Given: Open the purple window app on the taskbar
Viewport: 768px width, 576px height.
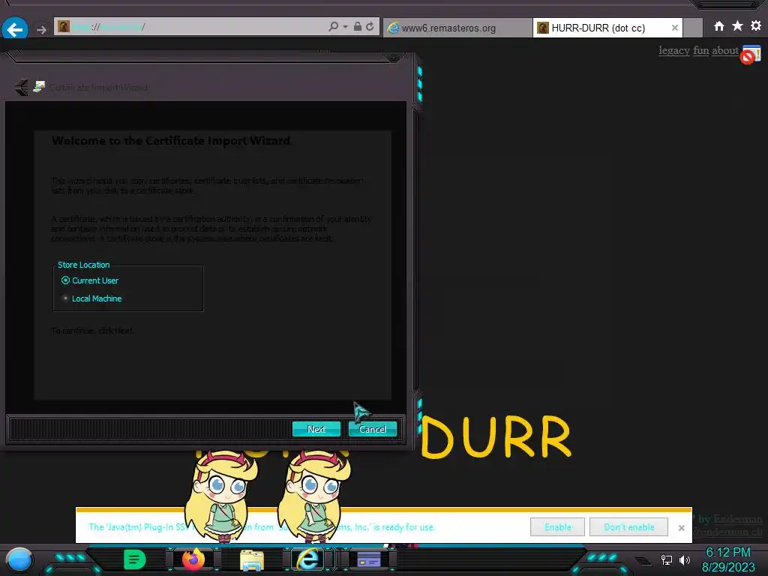Looking at the screenshot, I should pos(369,559).
